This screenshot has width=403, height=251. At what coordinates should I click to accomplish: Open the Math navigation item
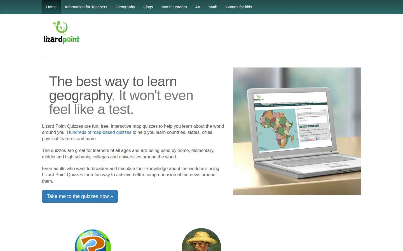(213, 7)
